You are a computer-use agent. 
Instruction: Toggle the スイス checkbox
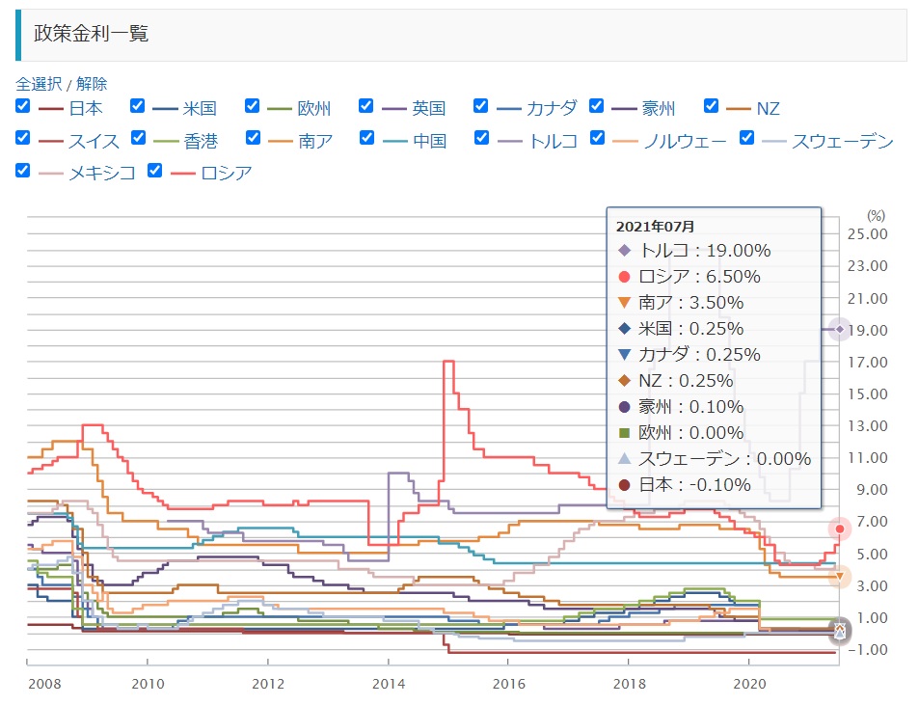[22, 138]
